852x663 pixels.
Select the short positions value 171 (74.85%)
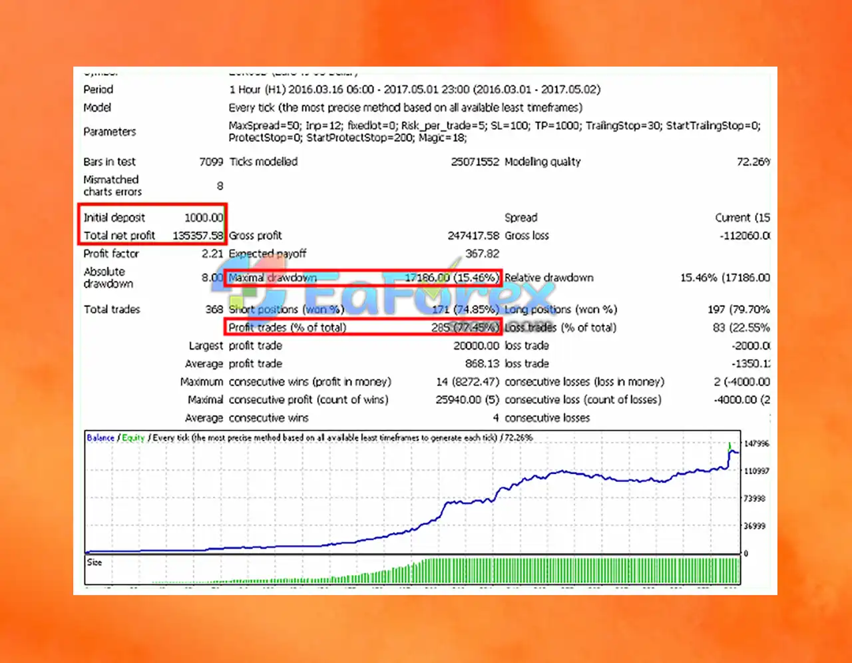click(465, 309)
